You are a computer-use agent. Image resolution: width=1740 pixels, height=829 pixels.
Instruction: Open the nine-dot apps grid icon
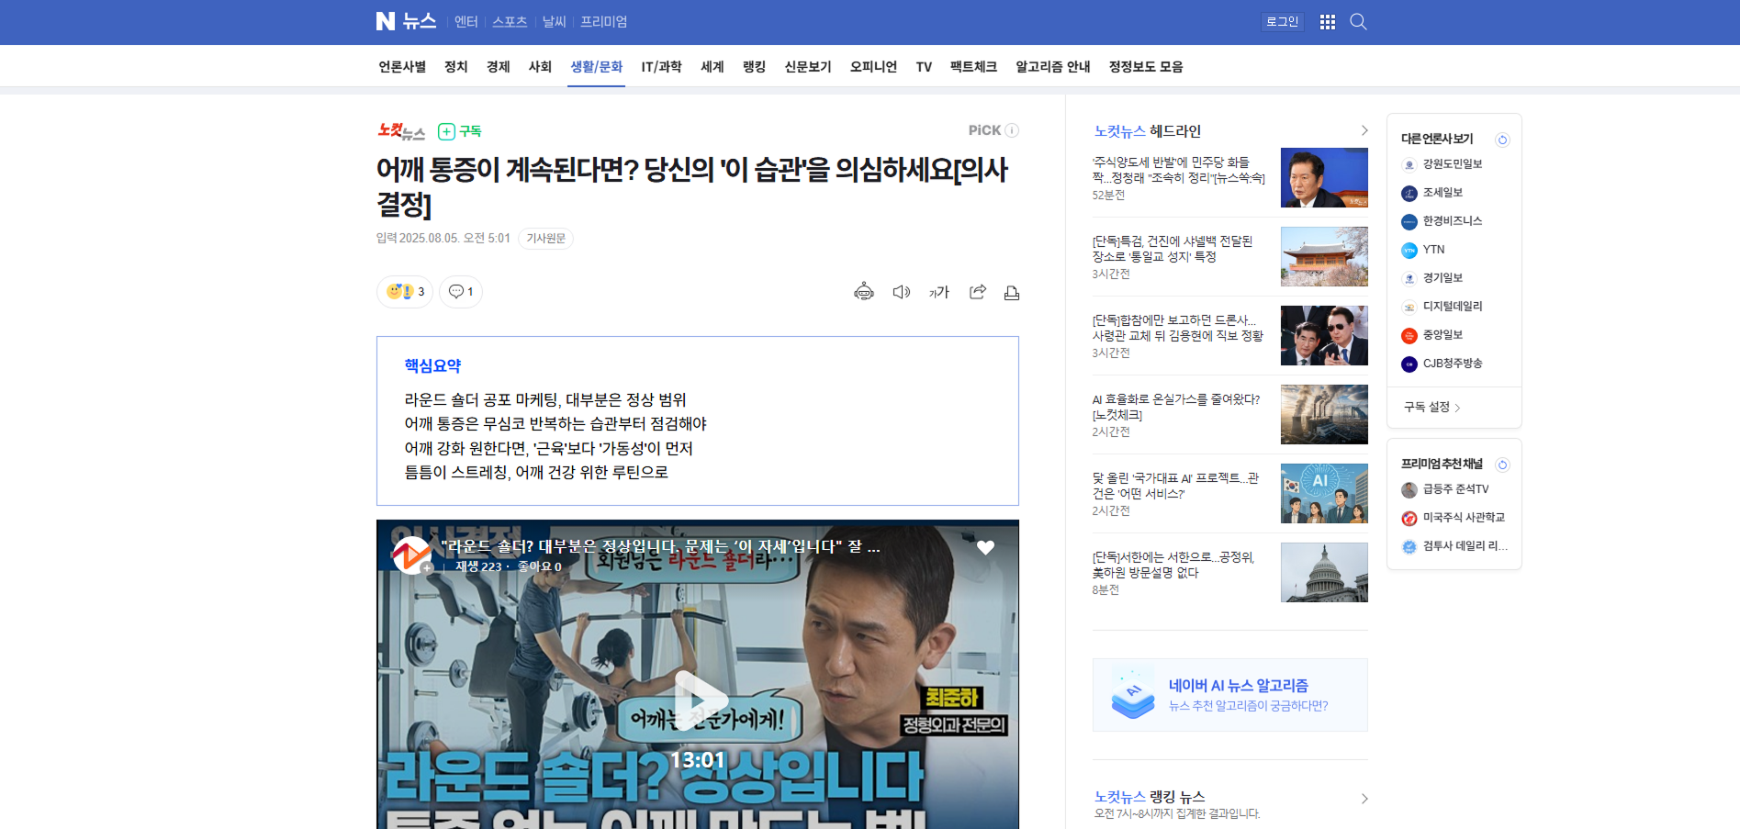point(1327,22)
